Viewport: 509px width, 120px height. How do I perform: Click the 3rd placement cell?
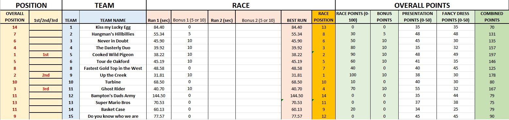[x=45, y=89]
